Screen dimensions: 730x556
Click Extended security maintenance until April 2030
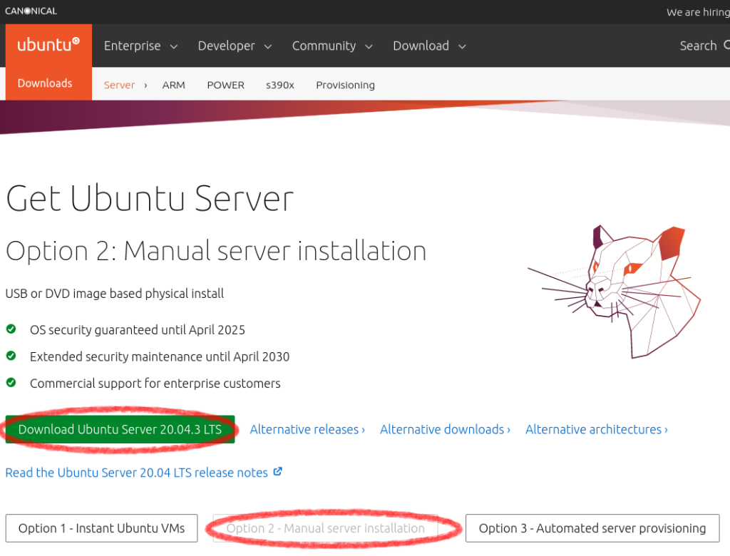[160, 356]
